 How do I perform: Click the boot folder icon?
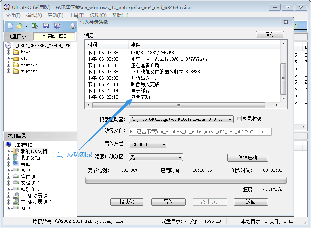(16, 52)
